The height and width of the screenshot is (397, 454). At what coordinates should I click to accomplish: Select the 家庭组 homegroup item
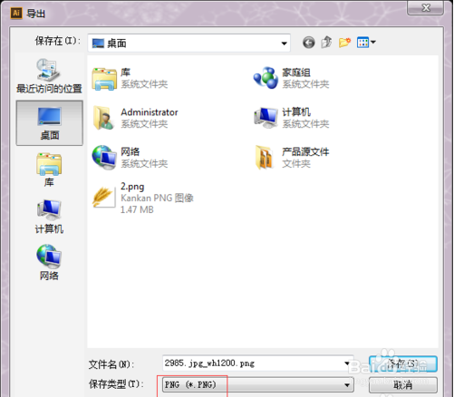click(x=291, y=78)
